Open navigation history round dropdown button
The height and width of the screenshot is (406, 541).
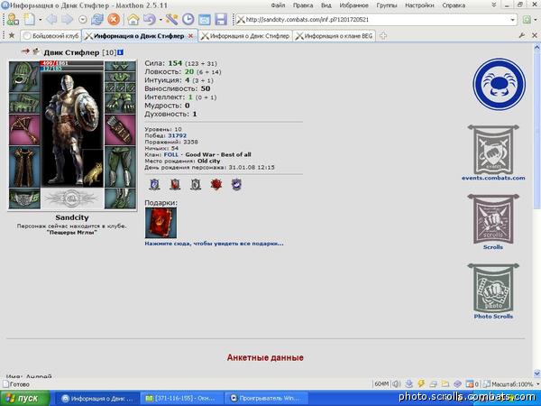pyautogui.click(x=82, y=20)
